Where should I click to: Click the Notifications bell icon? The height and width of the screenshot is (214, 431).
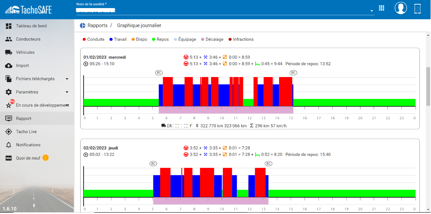[x=9, y=145]
